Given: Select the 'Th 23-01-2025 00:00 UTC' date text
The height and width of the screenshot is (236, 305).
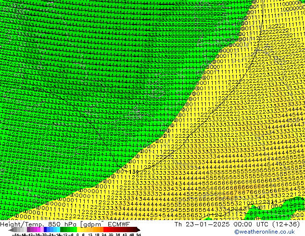Looking at the screenshot, I should tap(221, 224).
